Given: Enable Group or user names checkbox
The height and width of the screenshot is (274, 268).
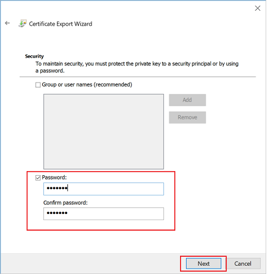Looking at the screenshot, I should pos(38,85).
